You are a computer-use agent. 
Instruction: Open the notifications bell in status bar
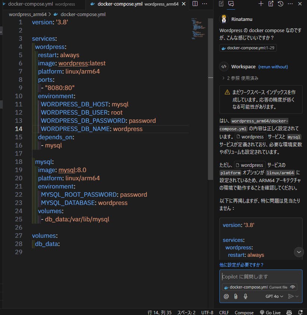pos(300,312)
